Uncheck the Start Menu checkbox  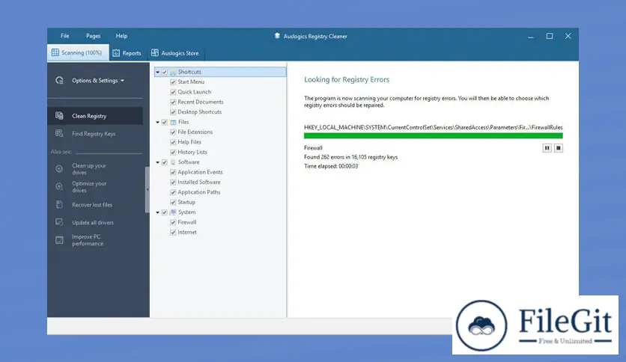(x=173, y=82)
